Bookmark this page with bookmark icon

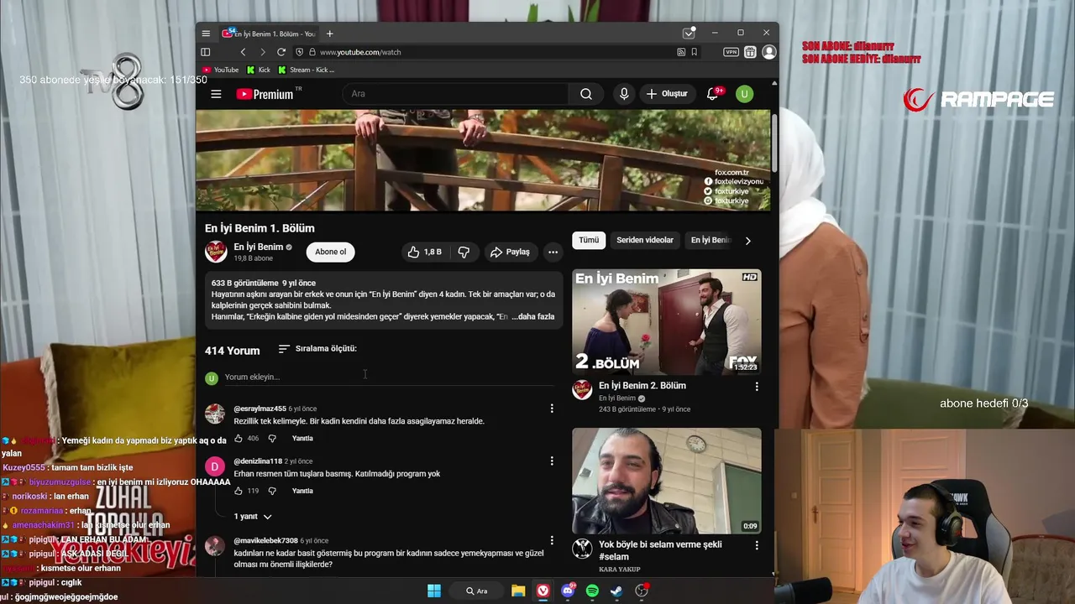(x=695, y=52)
